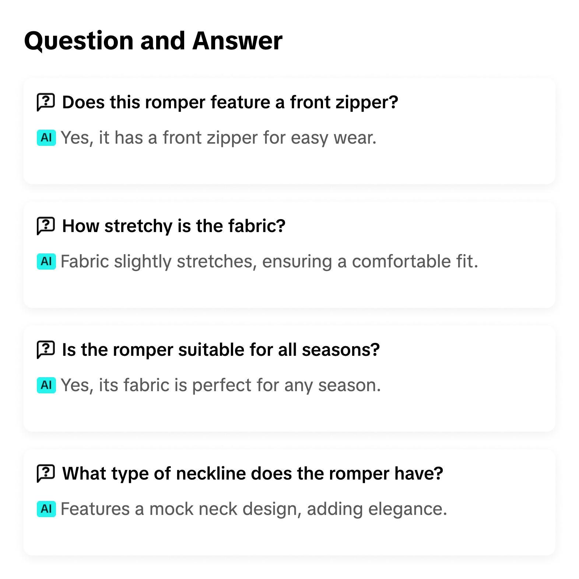Select "What type of neckline does the romper have?"
The image size is (579, 579).
[252, 473]
